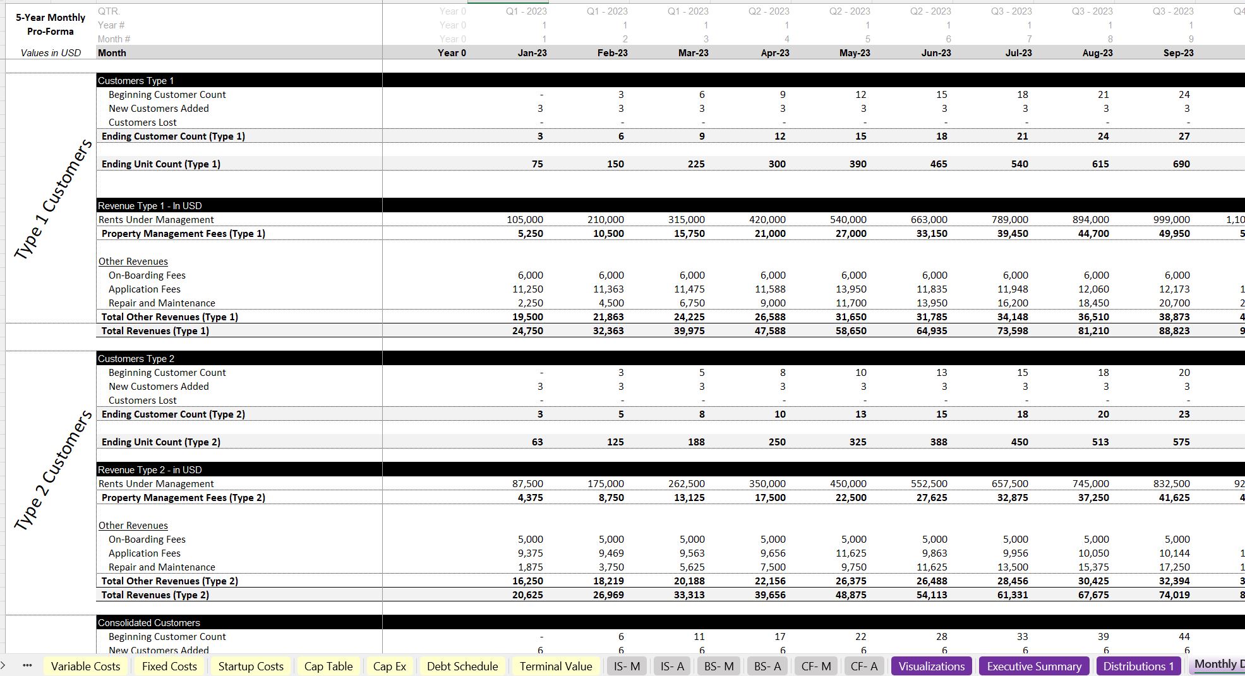Screen dimensions: 1245x676
Task: Switch to the Variable Costs sheet
Action: pyautogui.click(x=85, y=666)
